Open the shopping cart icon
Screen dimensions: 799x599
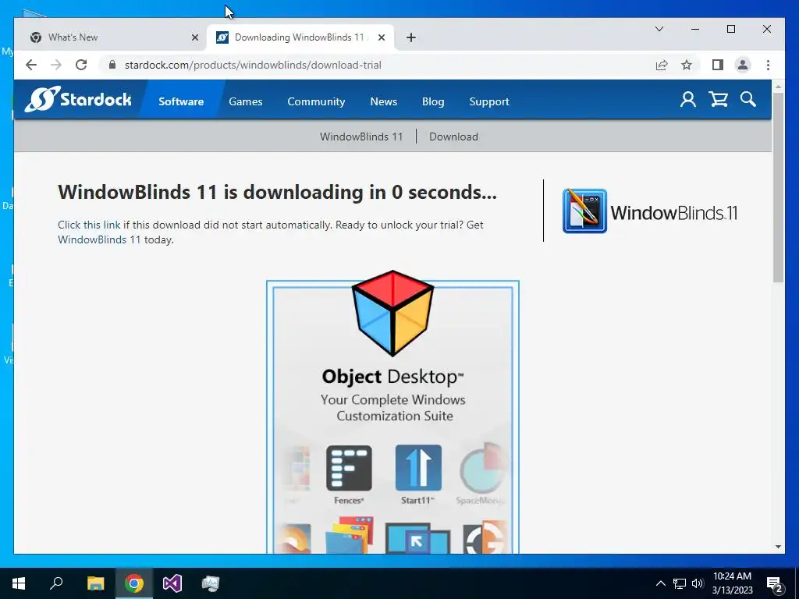pyautogui.click(x=719, y=99)
